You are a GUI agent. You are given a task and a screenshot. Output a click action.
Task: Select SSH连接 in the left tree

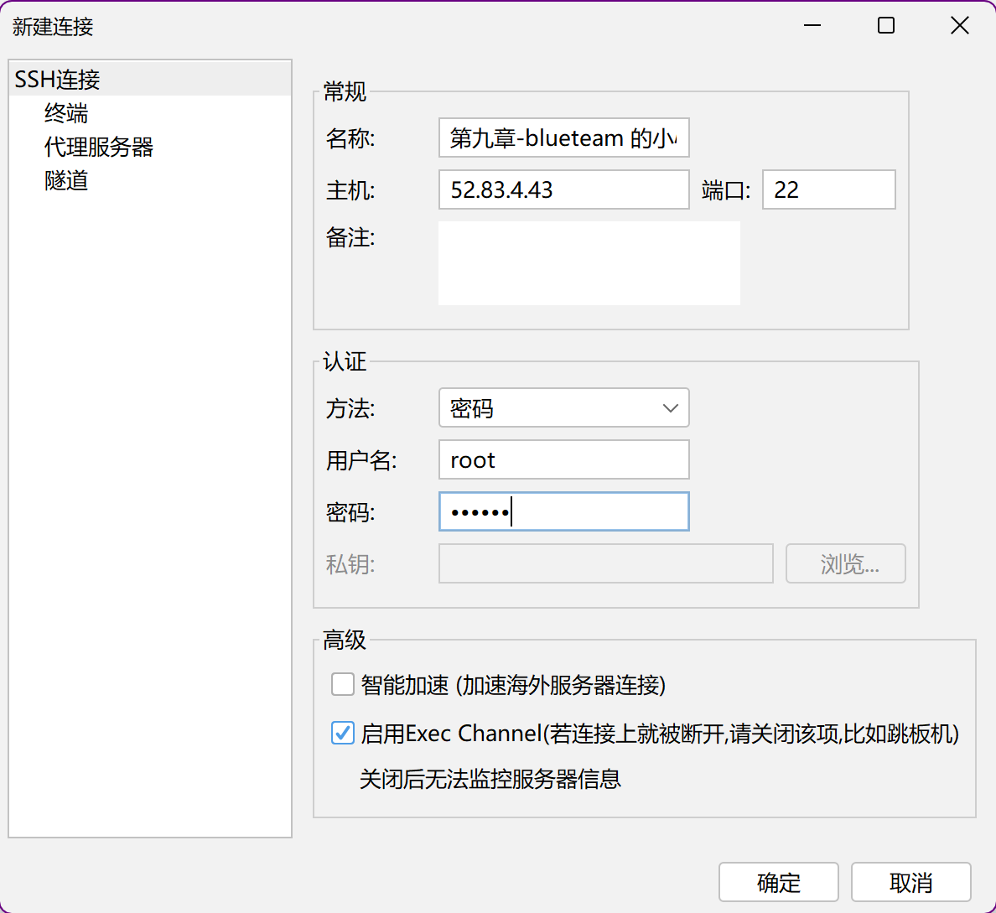coord(57,80)
